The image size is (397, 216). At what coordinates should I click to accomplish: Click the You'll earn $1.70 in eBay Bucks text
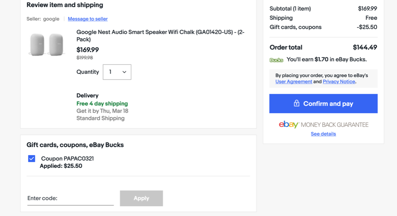click(326, 60)
